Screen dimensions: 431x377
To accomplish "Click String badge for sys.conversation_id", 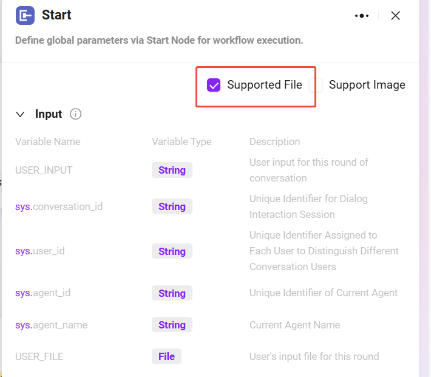I will (x=172, y=206).
